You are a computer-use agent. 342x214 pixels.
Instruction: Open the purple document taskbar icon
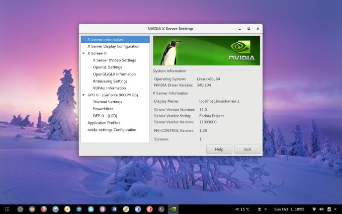click(x=103, y=209)
